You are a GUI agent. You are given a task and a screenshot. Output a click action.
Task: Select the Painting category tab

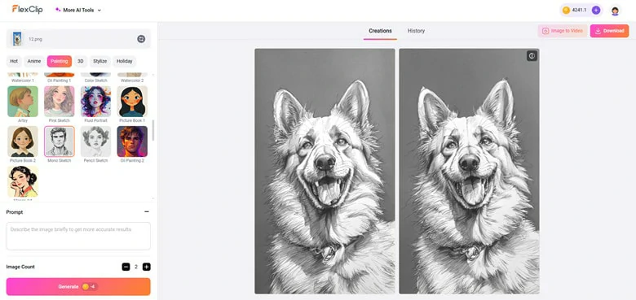click(60, 61)
